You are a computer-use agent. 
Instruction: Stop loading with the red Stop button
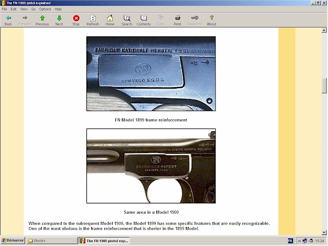pyautogui.click(x=76, y=20)
